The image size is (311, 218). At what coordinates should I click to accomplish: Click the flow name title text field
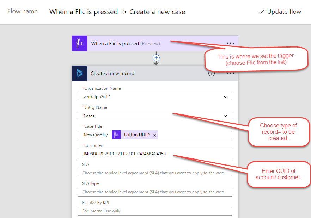[117, 12]
